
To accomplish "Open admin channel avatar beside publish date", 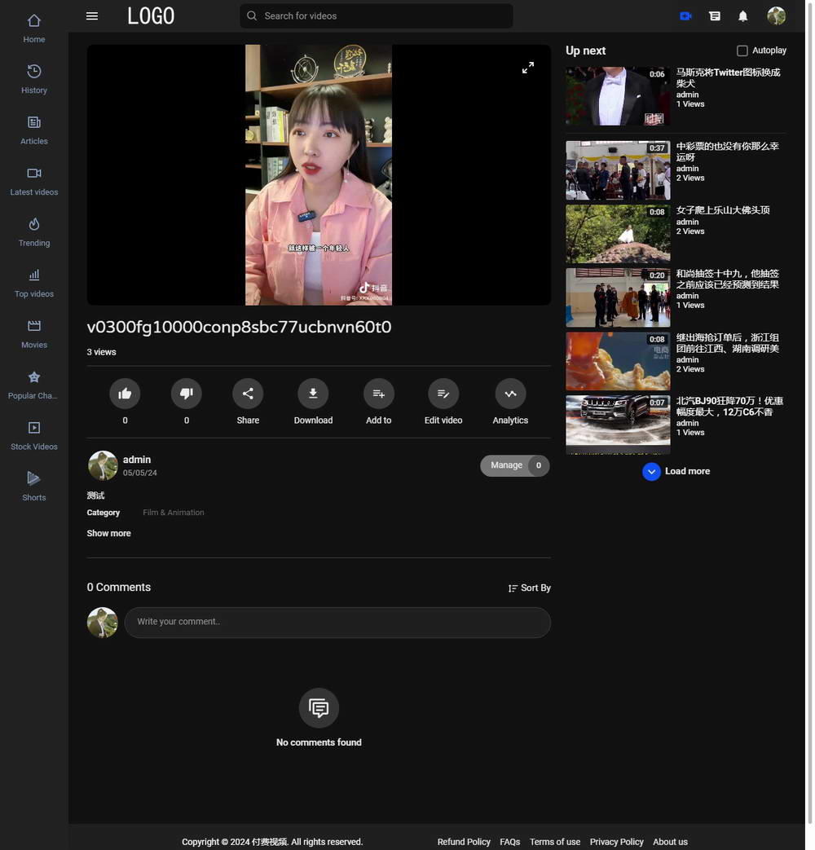I will coord(103,465).
